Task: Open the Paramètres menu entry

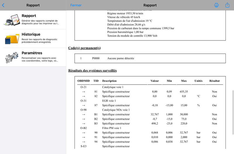Action: click(x=33, y=57)
